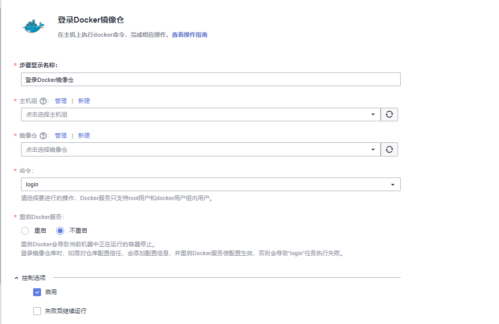Click 新建 link for 主机组
This screenshot has width=499, height=324.
tap(84, 101)
